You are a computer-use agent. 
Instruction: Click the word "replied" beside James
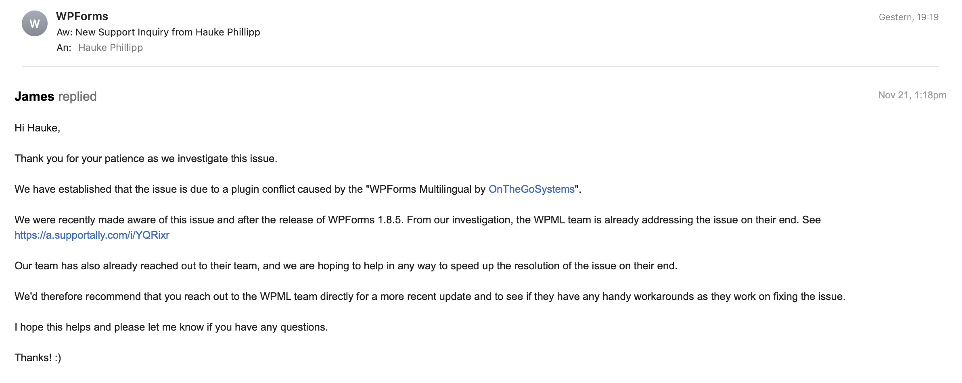[x=77, y=96]
